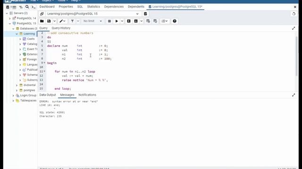Click the 'SQL state: 42601' message text
This screenshot has height=169, width=302.
[x=52, y=113]
